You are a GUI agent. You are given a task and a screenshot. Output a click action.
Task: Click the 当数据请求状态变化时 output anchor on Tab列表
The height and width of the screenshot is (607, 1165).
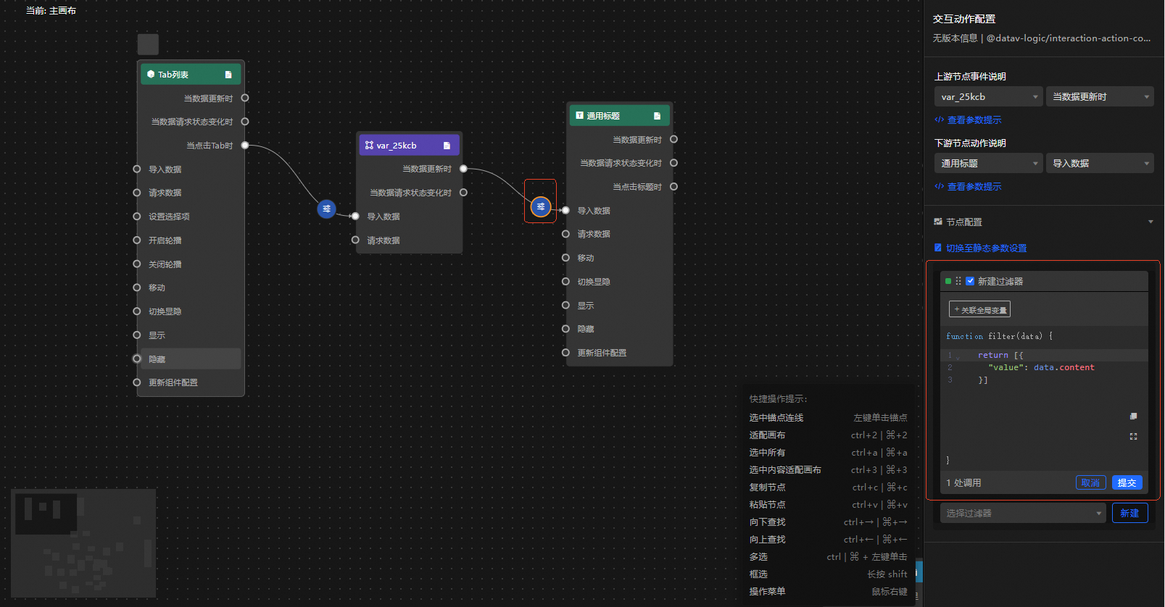click(x=245, y=122)
